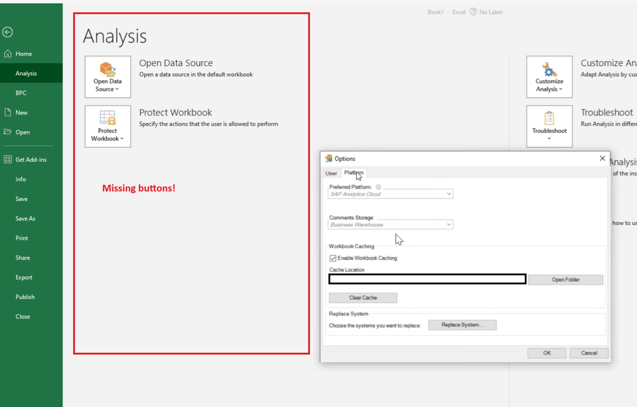Image resolution: width=637 pixels, height=407 pixels.
Task: Click the "Specify the actions" description
Action: click(209, 124)
